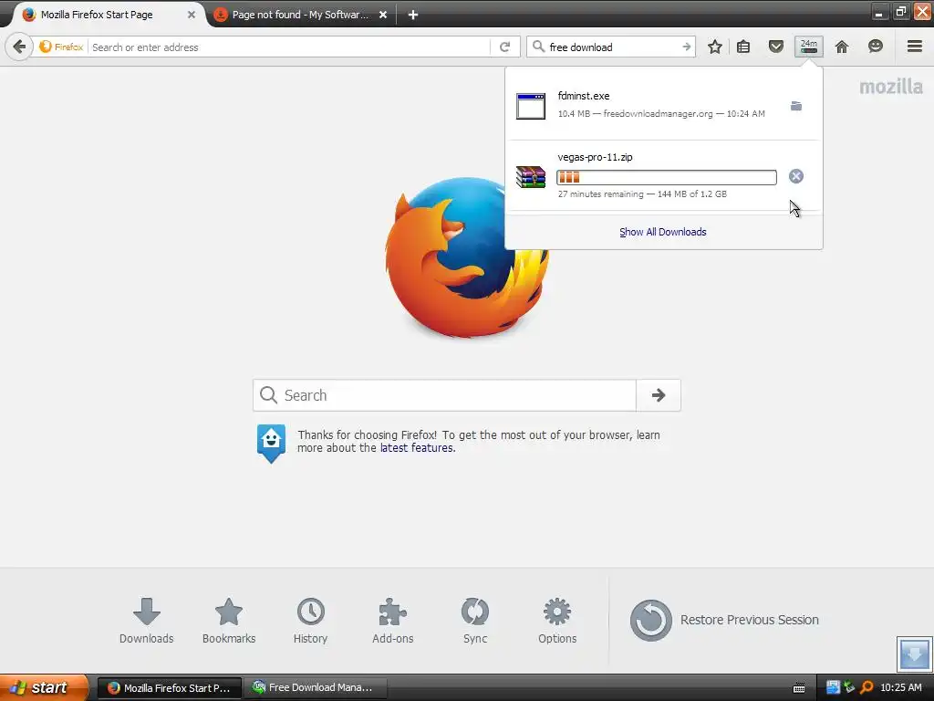
Task: Open Downloads from the start page launcher
Action: (147, 621)
